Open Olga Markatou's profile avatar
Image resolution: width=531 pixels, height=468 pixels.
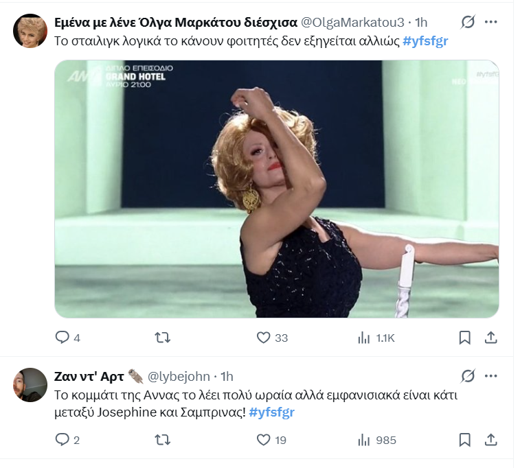point(30,31)
